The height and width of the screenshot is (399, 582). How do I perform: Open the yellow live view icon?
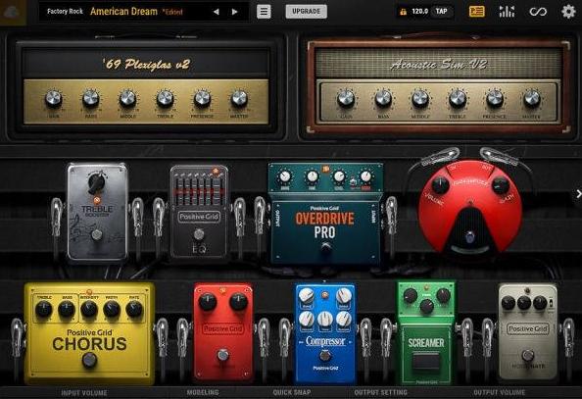click(476, 12)
